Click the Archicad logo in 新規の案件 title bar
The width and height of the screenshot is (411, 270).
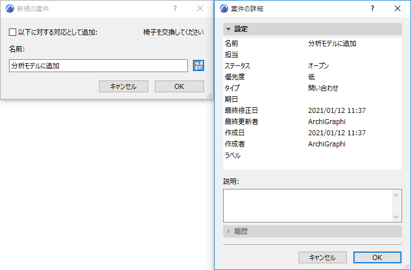tap(10, 8)
